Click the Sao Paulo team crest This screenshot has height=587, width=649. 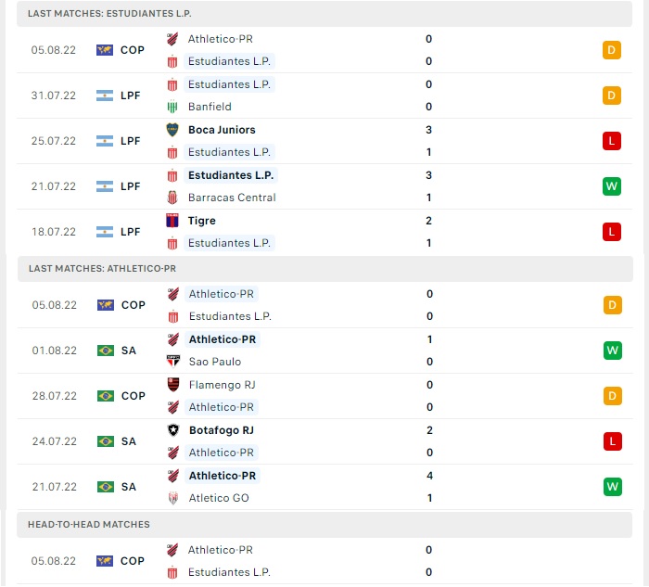pos(173,362)
